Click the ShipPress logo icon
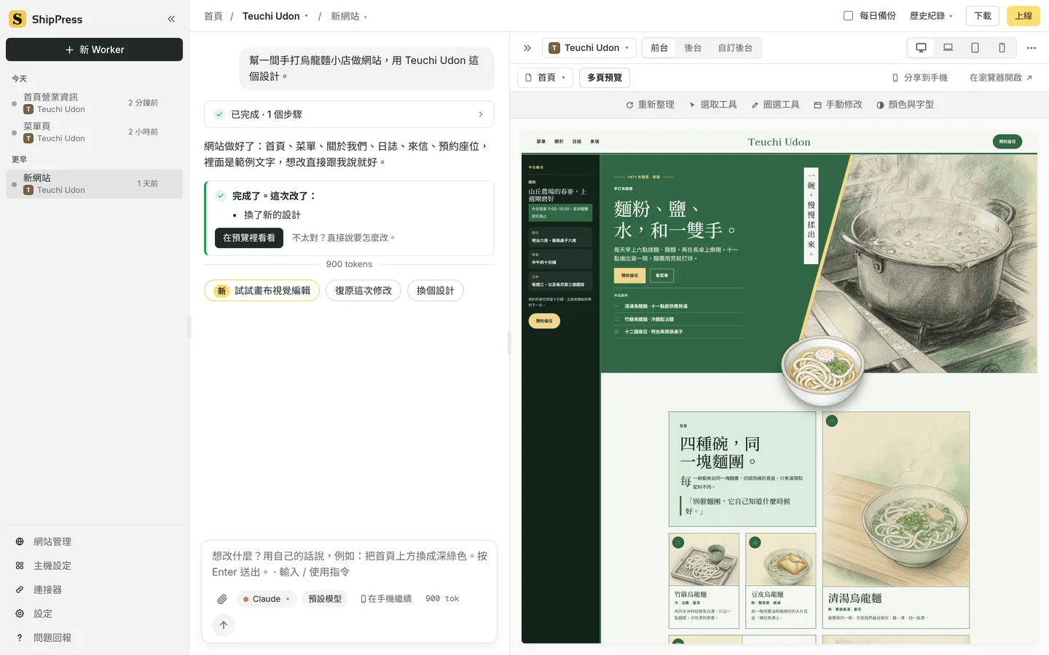 [x=17, y=19]
